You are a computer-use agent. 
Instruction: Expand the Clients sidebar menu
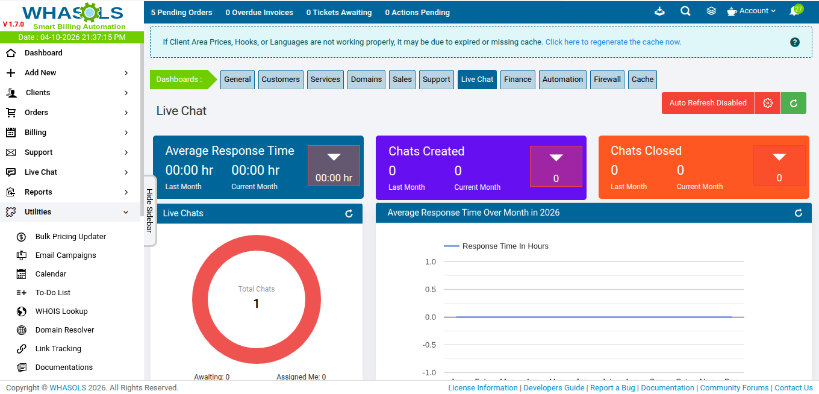pyautogui.click(x=72, y=93)
